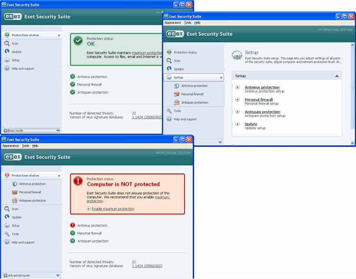Click Help and support icon in Basic mode window
The image size is (356, 279).
7,68
